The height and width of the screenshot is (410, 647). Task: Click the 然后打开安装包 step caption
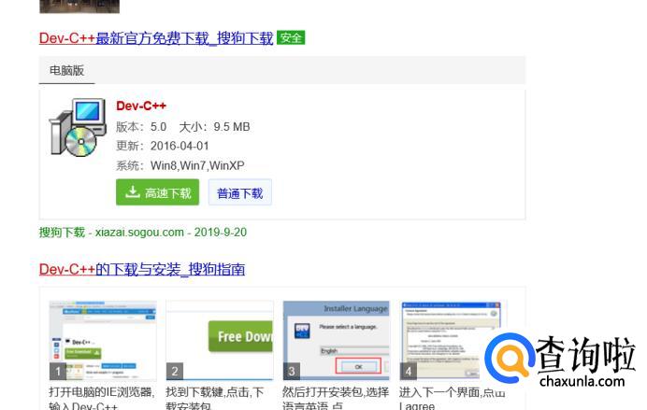click(336, 399)
